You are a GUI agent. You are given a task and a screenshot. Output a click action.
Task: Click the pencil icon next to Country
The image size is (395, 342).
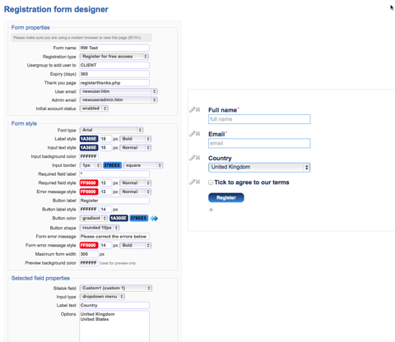tap(192, 158)
